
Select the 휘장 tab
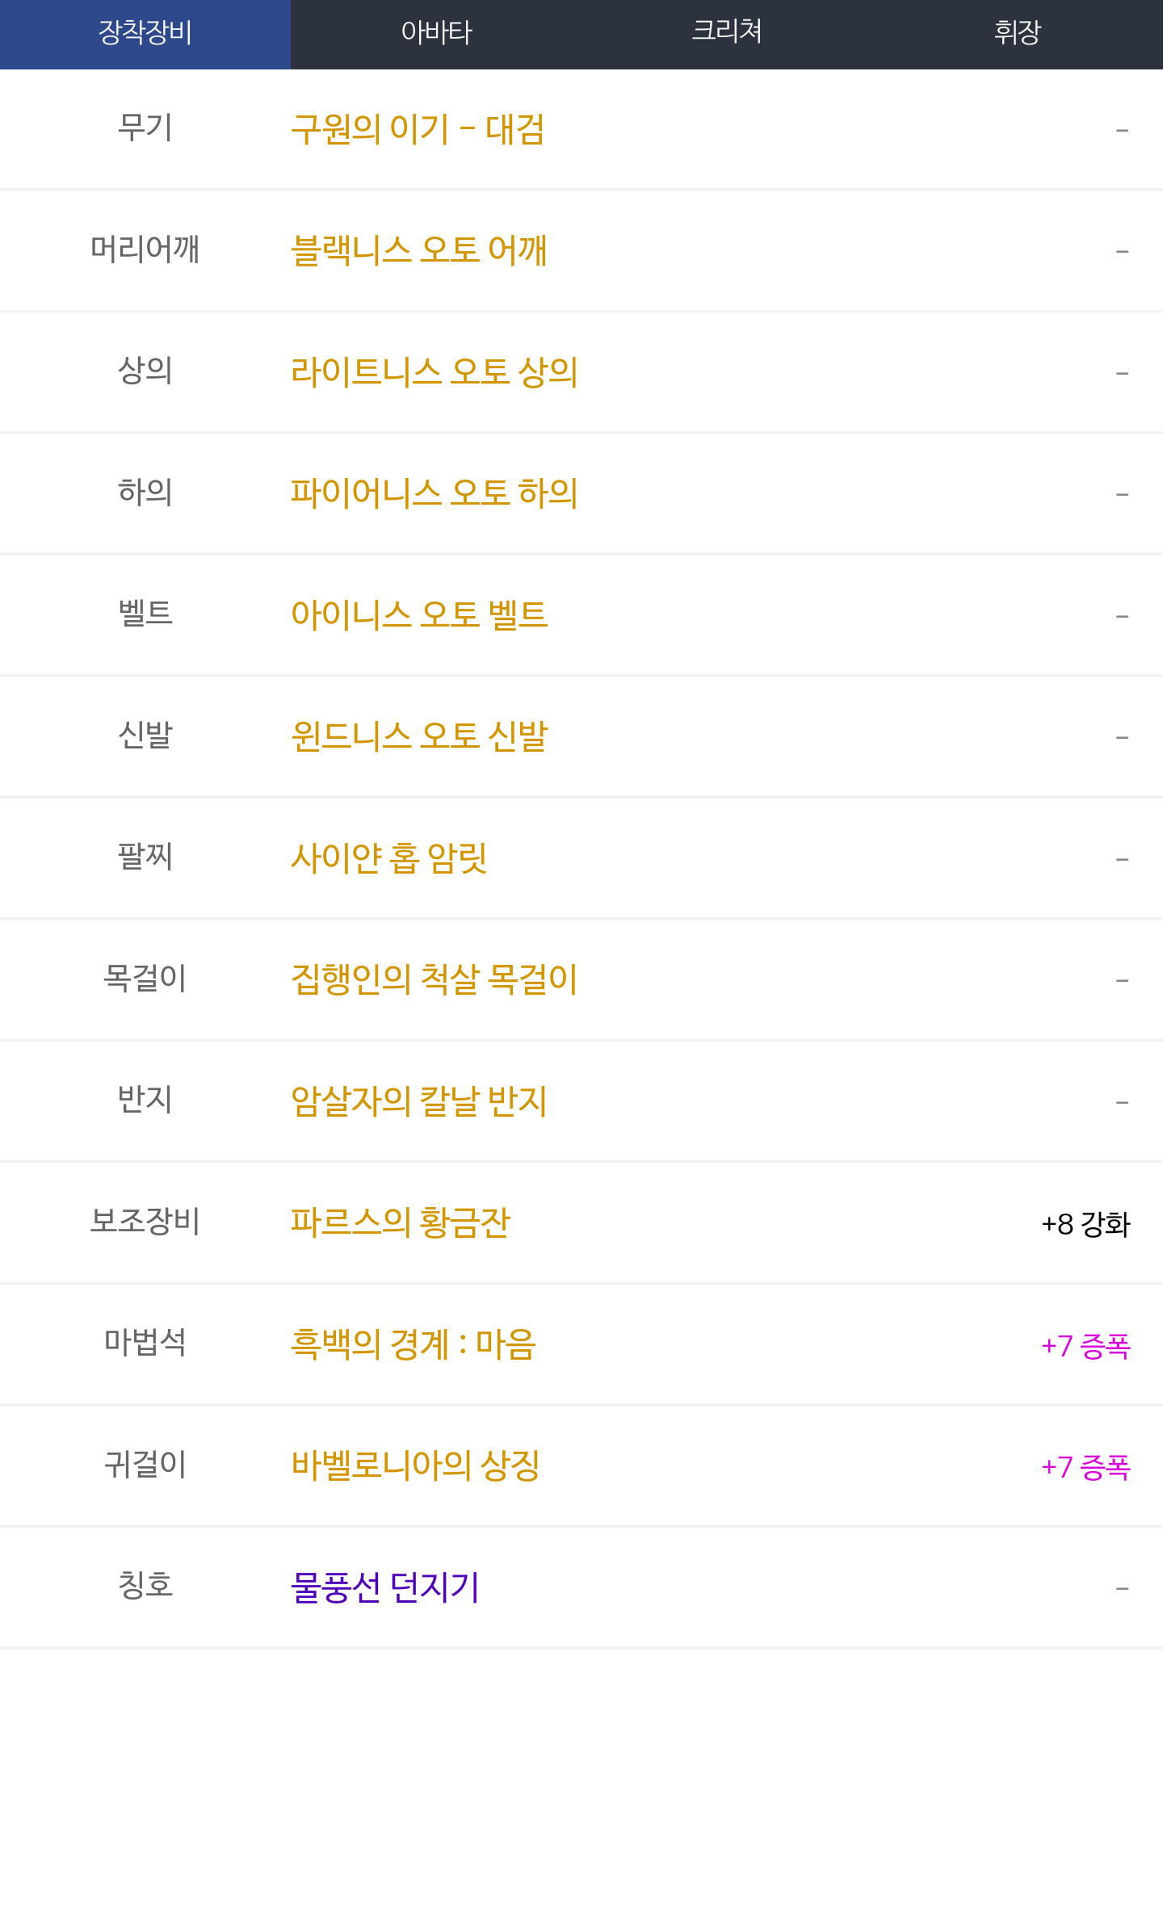1018,33
